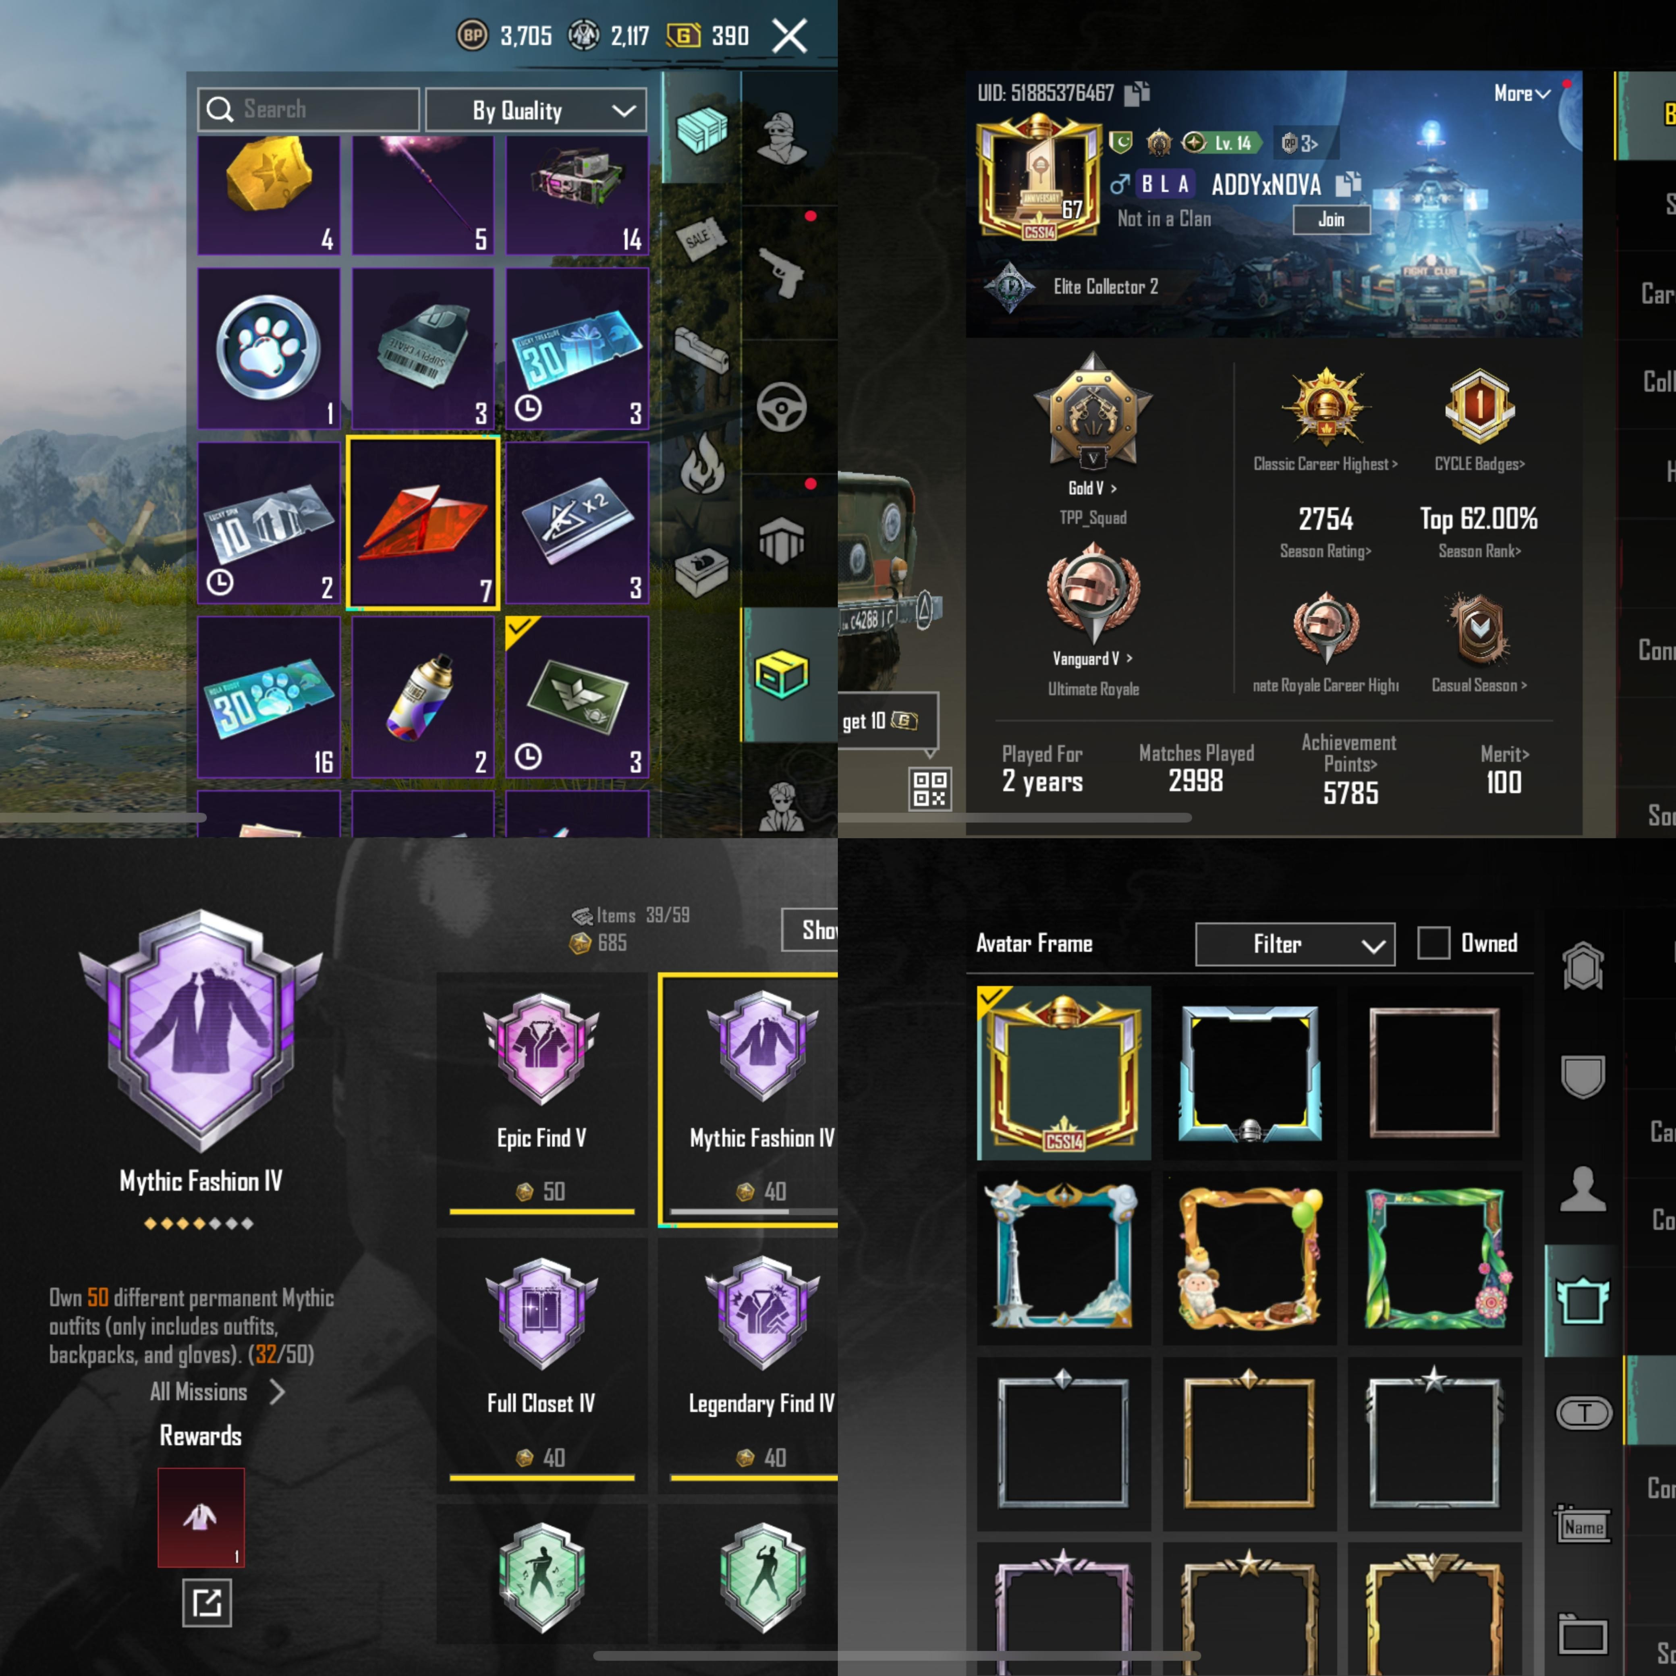Image resolution: width=1676 pixels, height=1676 pixels.
Task: Select the red crystal item with 7
Action: pos(423,523)
